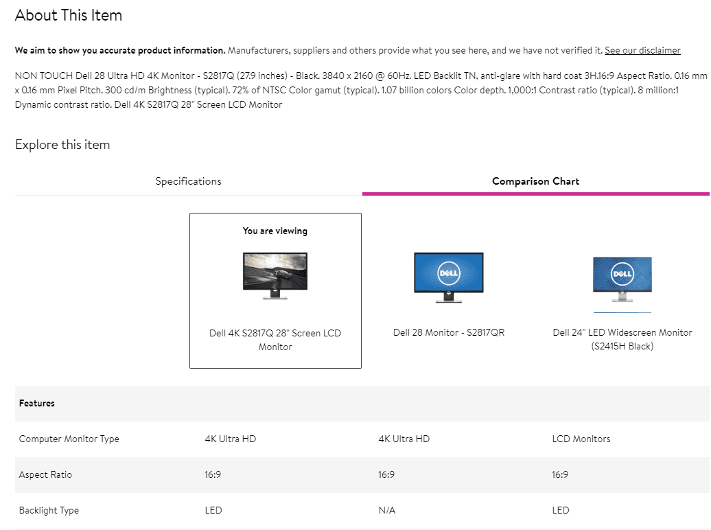Viewport: 711px width, 530px height.
Task: Click the Explore this item heading
Action: (x=62, y=145)
